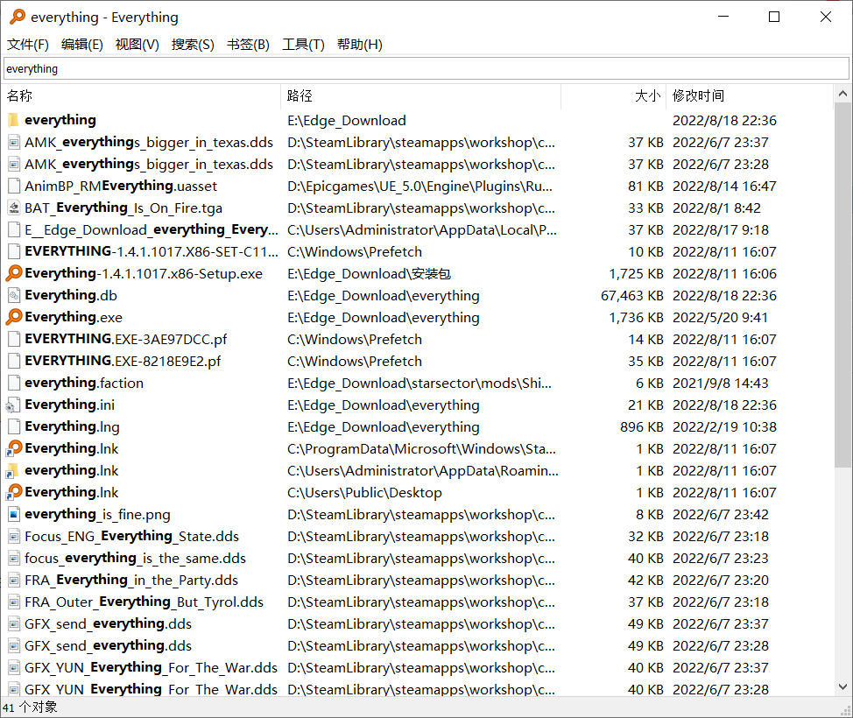Screen dimensions: 853x718
Task: Click the FRA_Everything_in_the_Party.dds file icon
Action: click(x=14, y=581)
